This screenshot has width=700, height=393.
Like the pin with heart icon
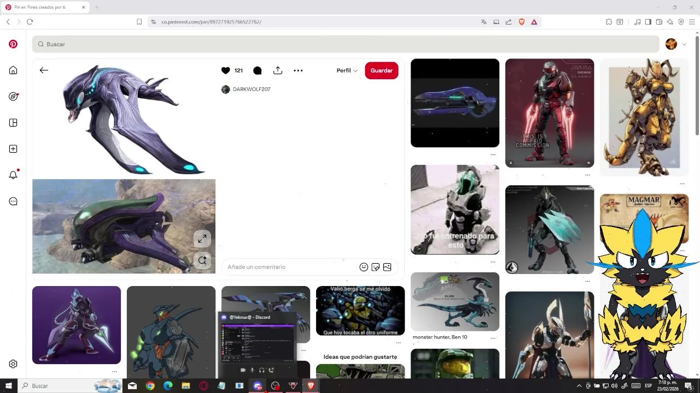point(225,70)
